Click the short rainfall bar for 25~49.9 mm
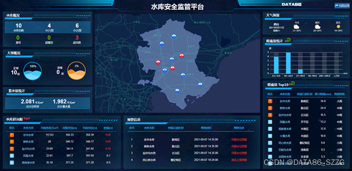The image size is (352, 171). (300, 71)
